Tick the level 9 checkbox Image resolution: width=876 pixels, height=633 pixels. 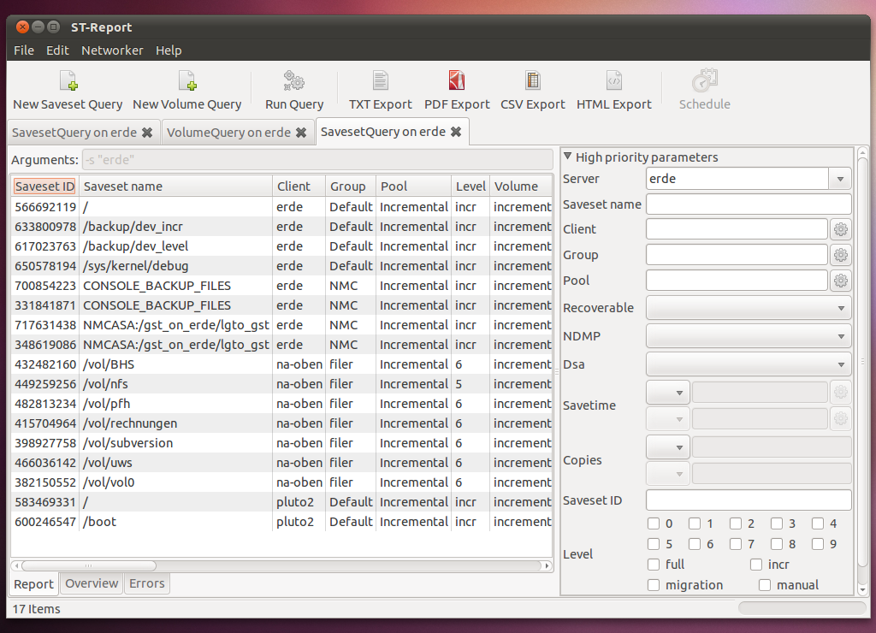coord(818,544)
